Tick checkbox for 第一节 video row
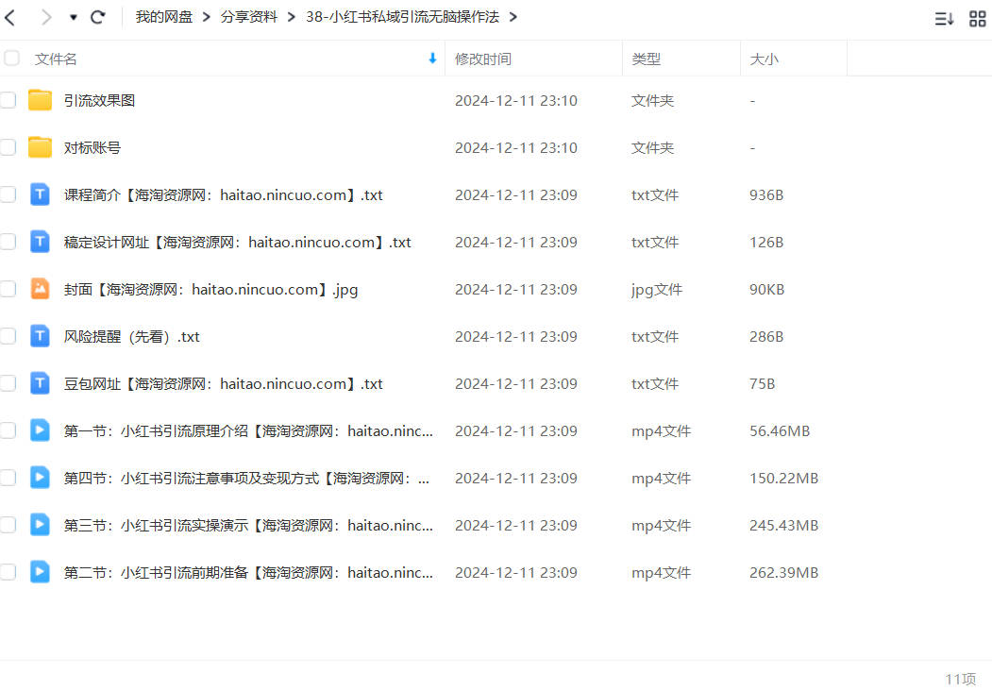 coord(8,430)
